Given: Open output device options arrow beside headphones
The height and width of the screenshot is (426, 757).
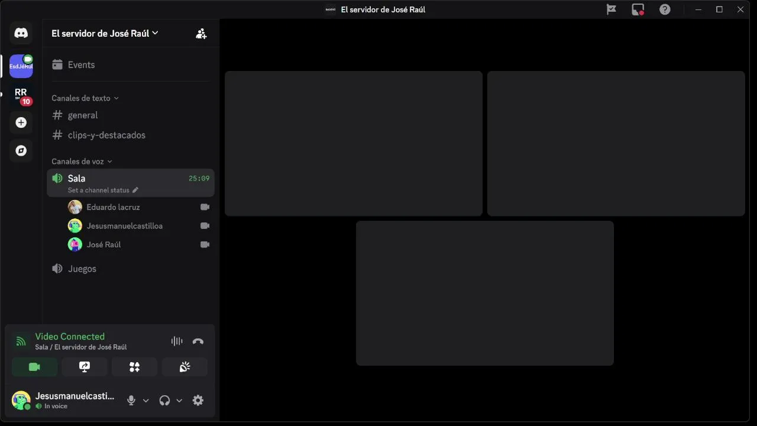Looking at the screenshot, I should pos(179,401).
